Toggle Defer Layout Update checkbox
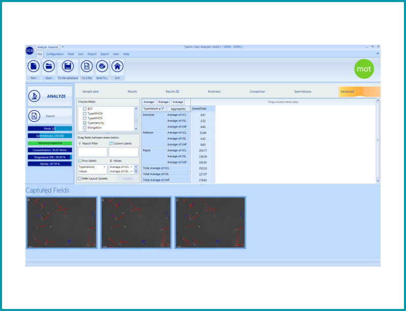 [x=80, y=179]
